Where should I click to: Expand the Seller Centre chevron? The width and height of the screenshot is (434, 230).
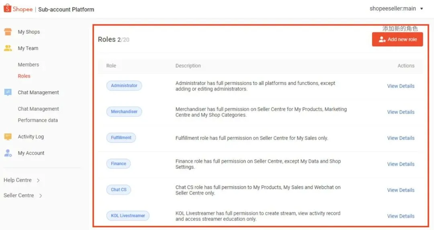(41, 196)
